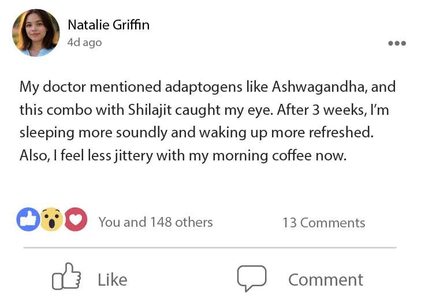Screen dimensions: 421x307
Task: View the "You and 148 others" reactions
Action: 155,222
